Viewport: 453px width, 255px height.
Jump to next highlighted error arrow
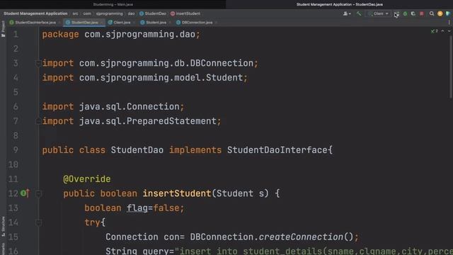coord(449,31)
